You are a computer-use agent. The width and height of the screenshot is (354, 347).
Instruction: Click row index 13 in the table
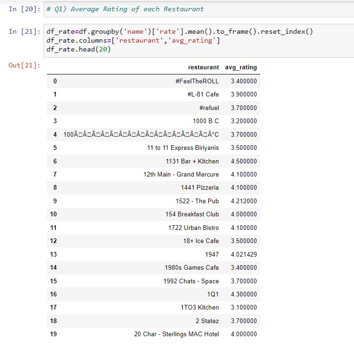tap(53, 254)
